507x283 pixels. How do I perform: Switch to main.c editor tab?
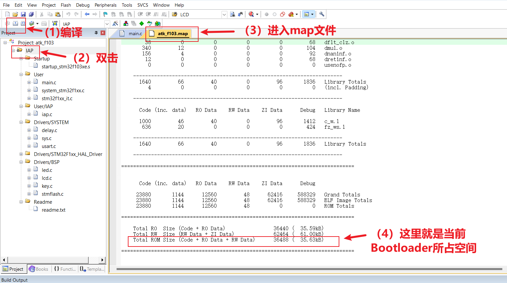coord(131,34)
